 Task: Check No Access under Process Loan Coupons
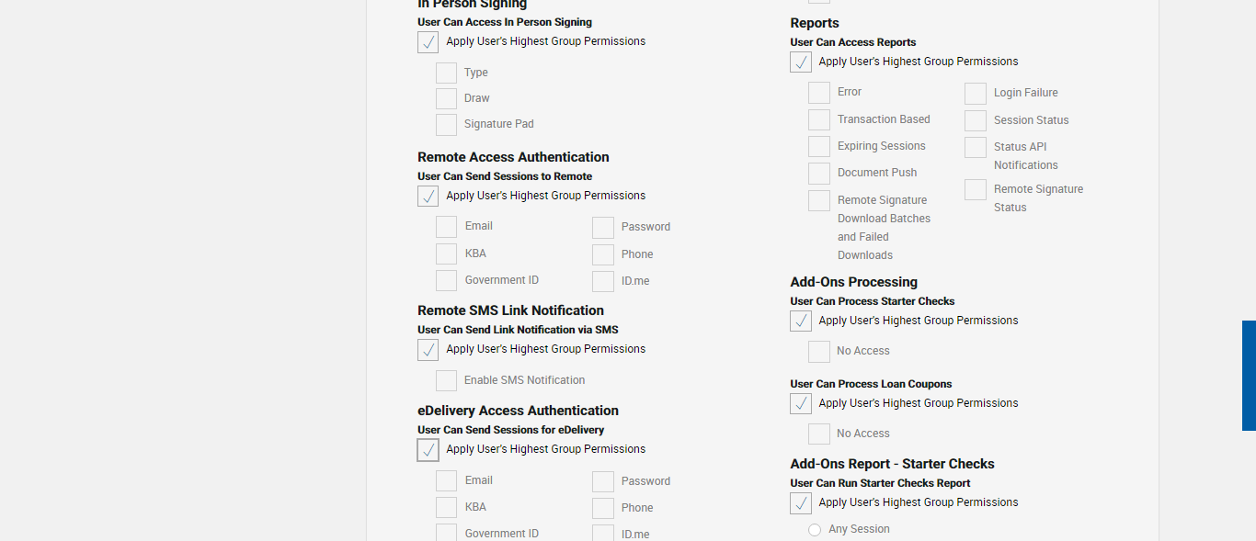[x=819, y=434]
